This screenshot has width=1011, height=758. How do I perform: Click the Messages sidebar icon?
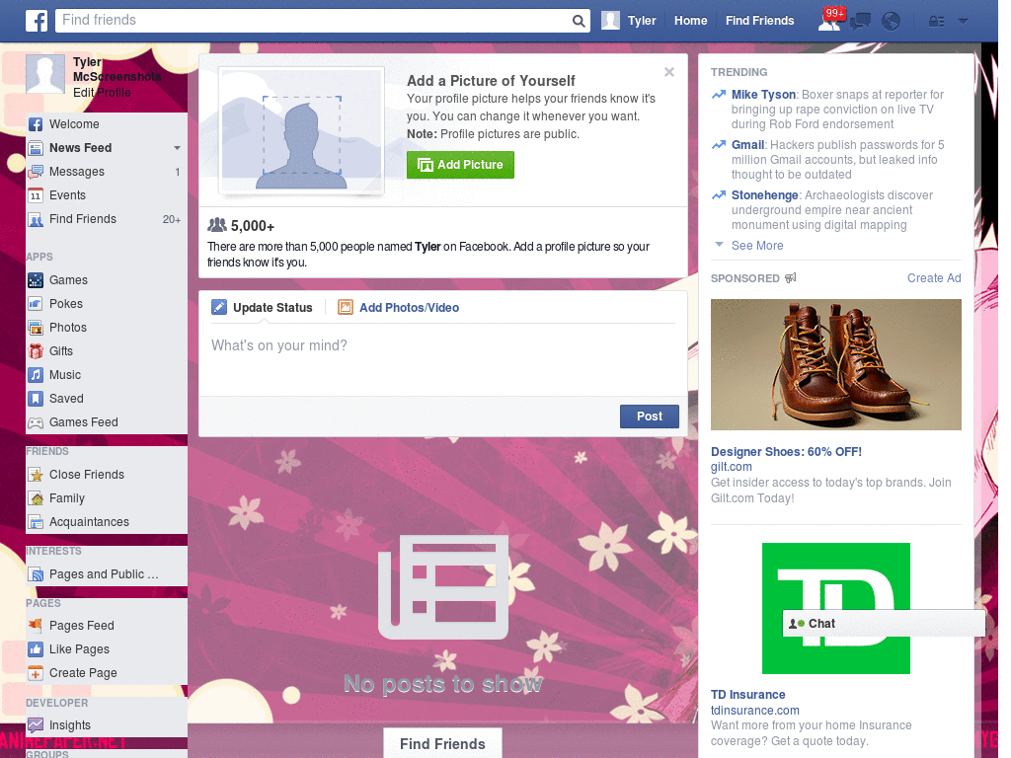[37, 172]
